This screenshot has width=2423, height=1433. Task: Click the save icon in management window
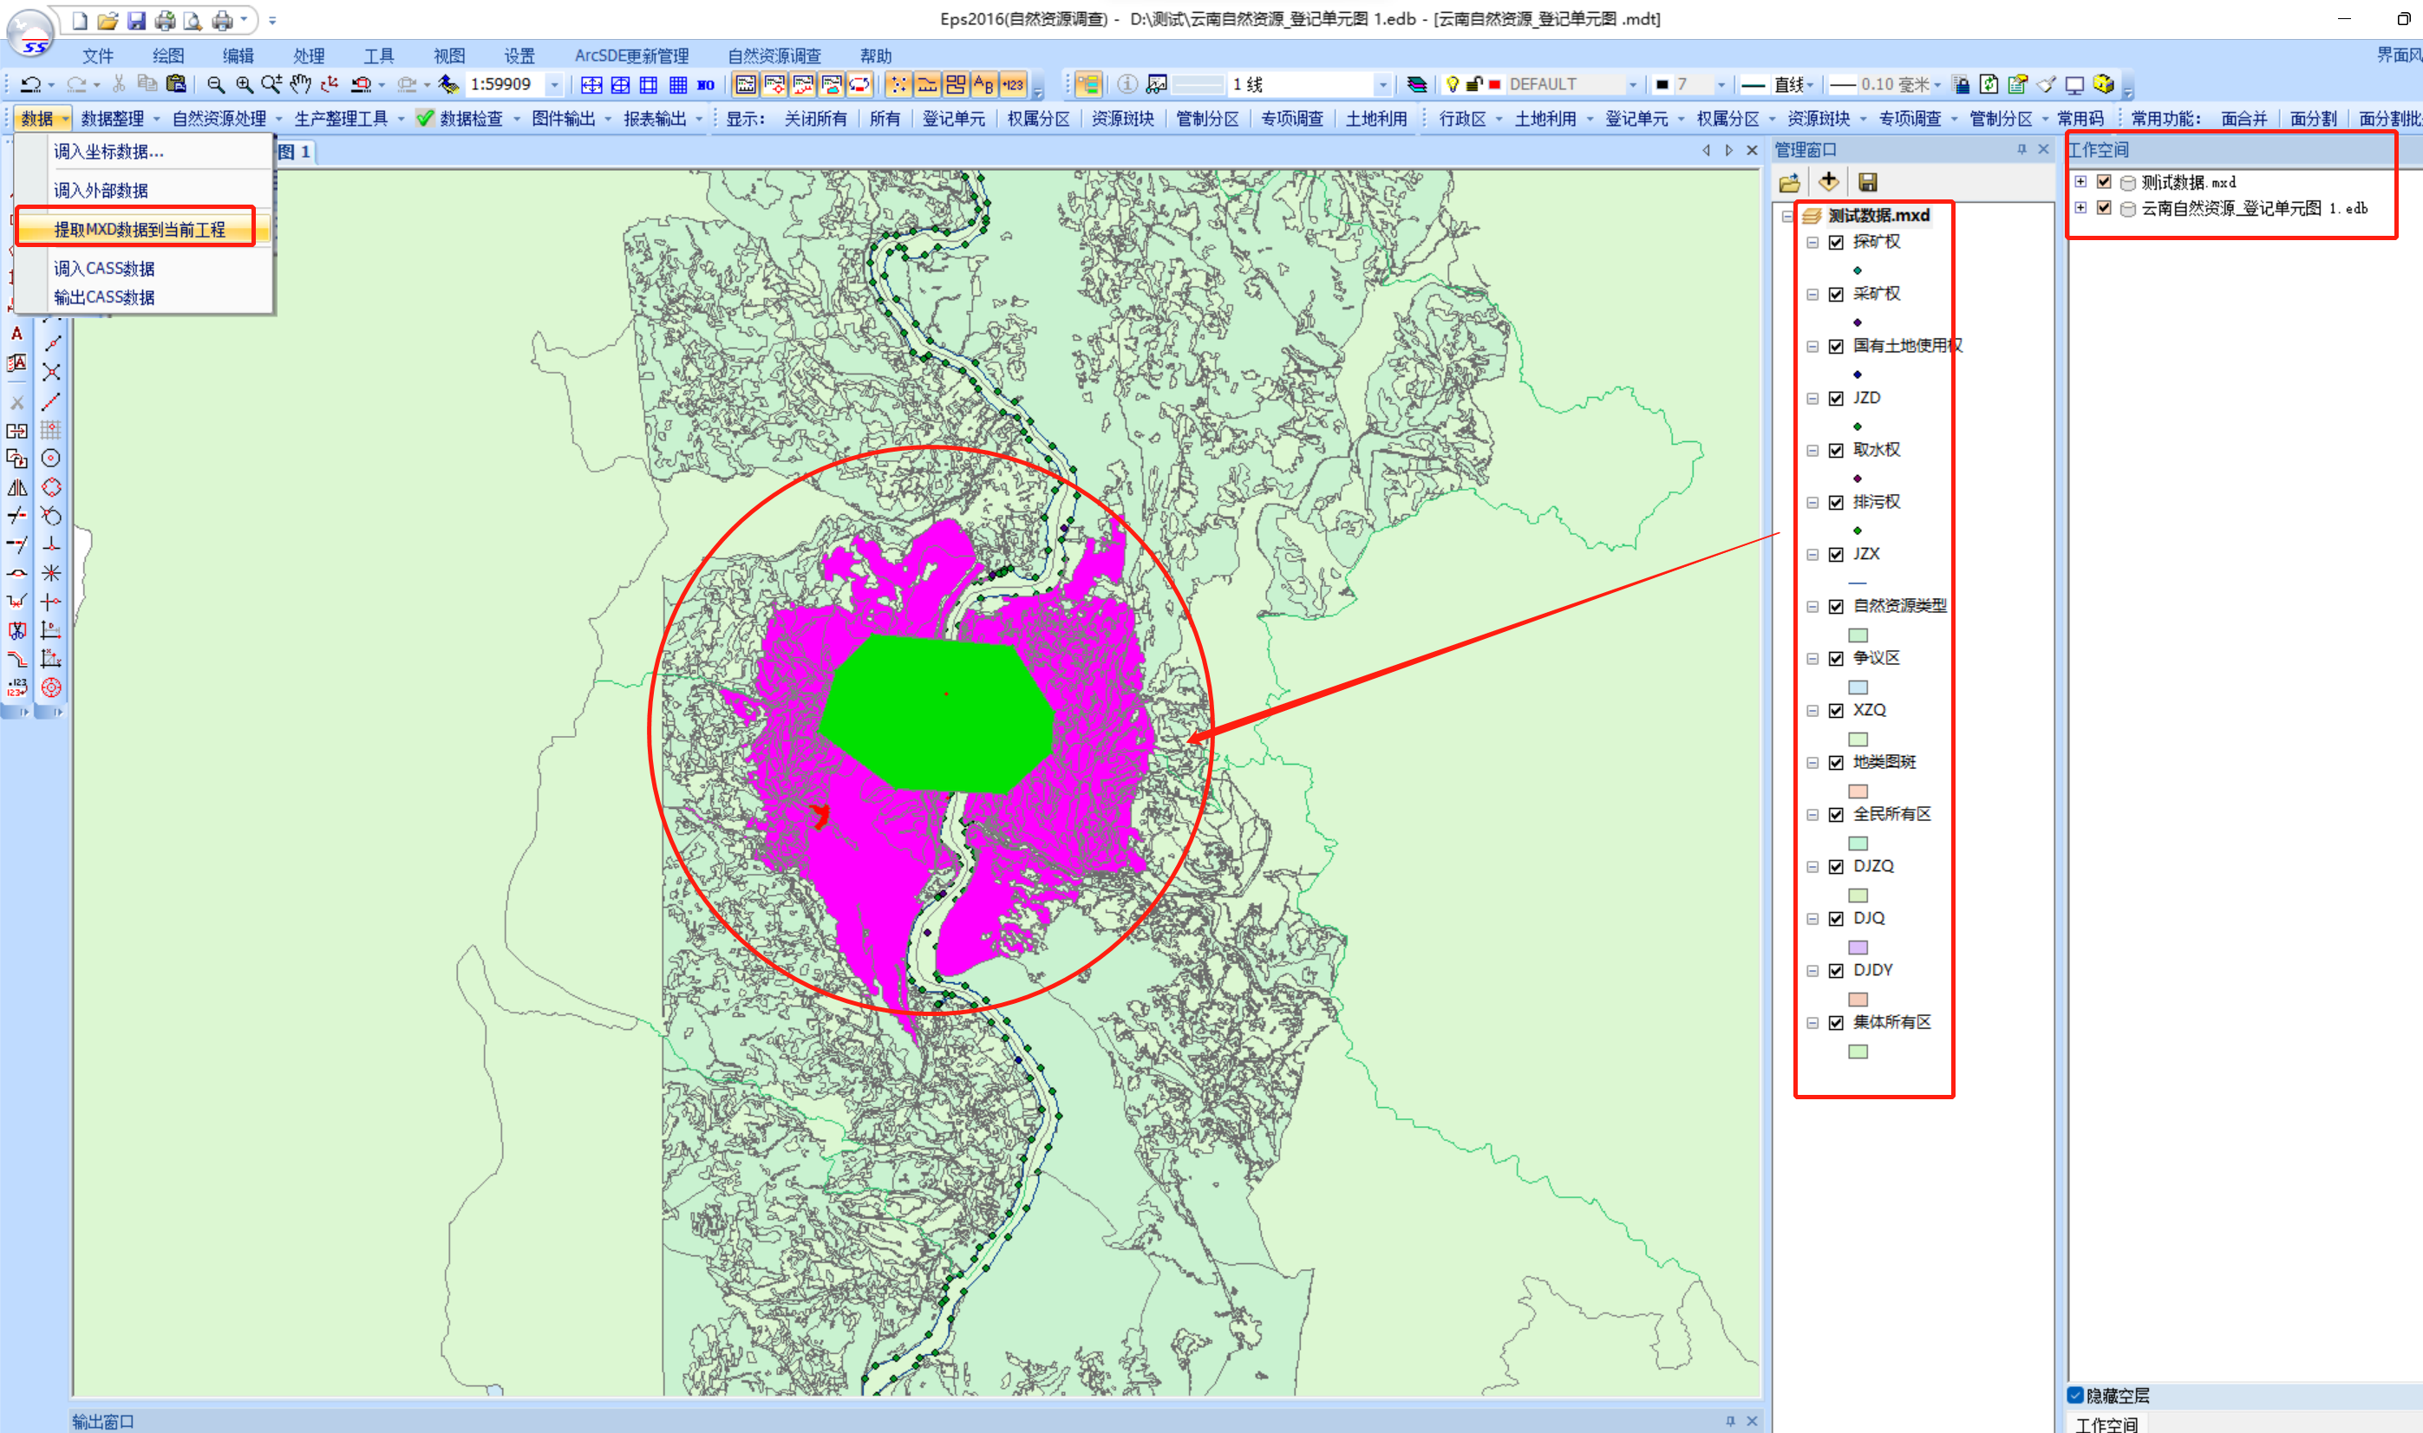pyautogui.click(x=1868, y=183)
